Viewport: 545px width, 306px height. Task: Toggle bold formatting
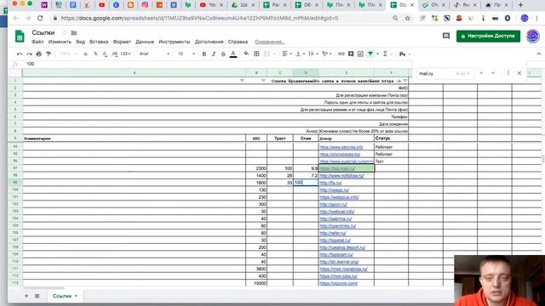pos(204,54)
